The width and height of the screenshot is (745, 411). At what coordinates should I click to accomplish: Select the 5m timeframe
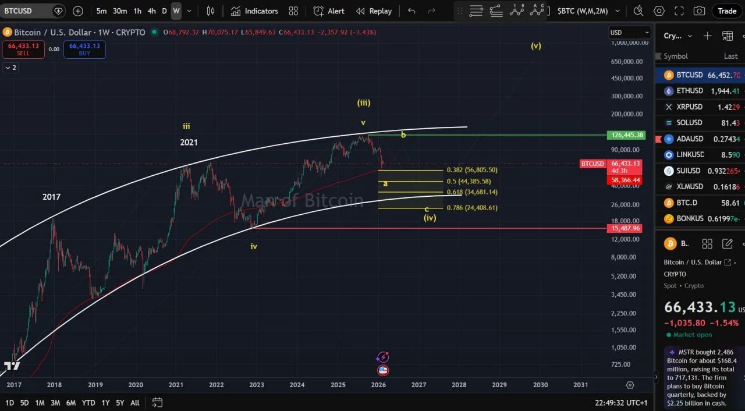101,11
